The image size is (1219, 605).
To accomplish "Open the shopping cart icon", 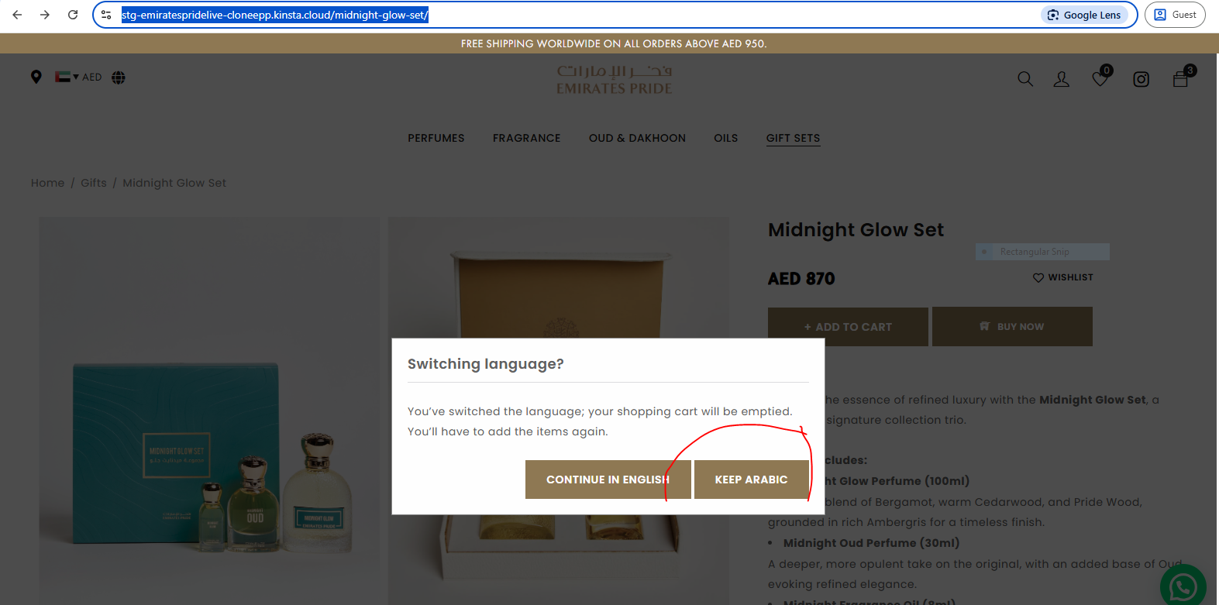I will (x=1183, y=77).
